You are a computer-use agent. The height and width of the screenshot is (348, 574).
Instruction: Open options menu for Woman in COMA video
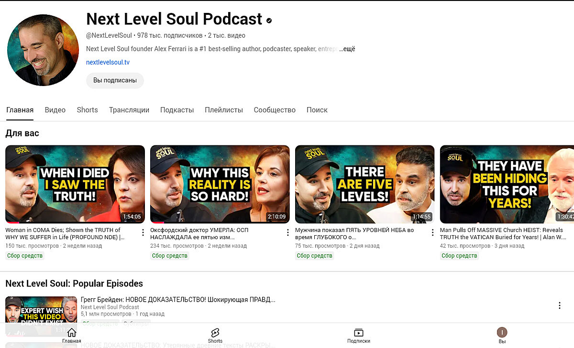tap(143, 233)
